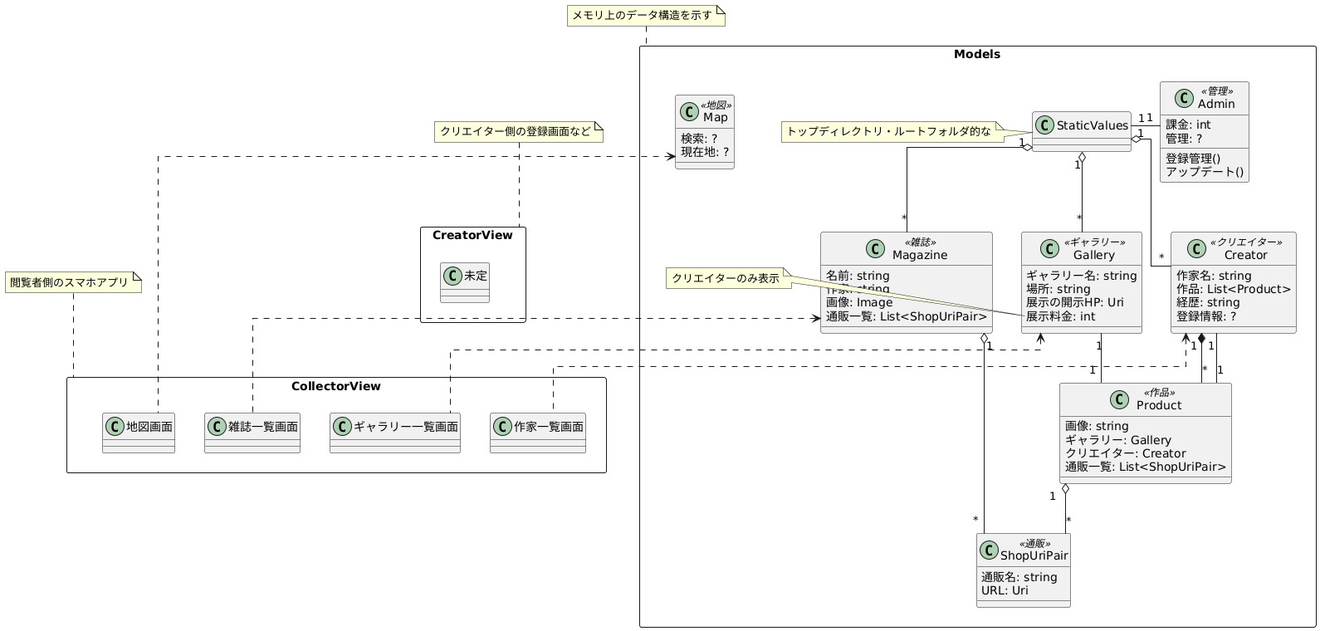Click the class icon next to Map
The width and height of the screenshot is (1320, 631).
point(691,113)
